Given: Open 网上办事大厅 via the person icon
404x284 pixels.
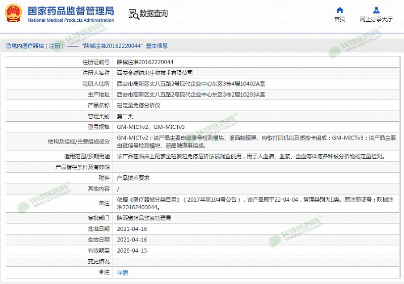Looking at the screenshot, I should (376, 10).
